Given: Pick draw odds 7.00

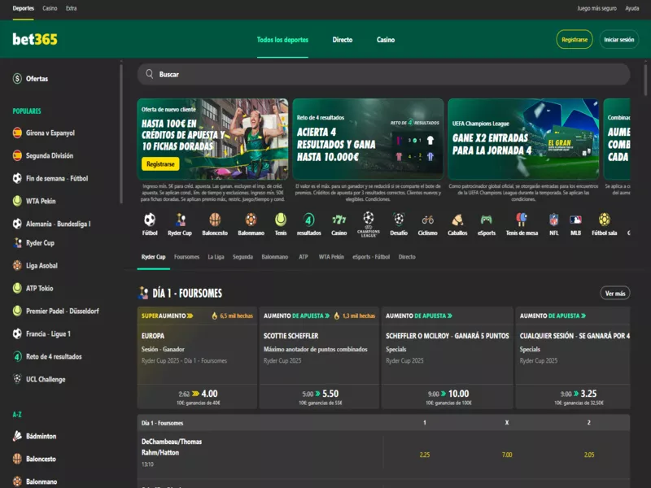Looking at the screenshot, I should [507, 455].
